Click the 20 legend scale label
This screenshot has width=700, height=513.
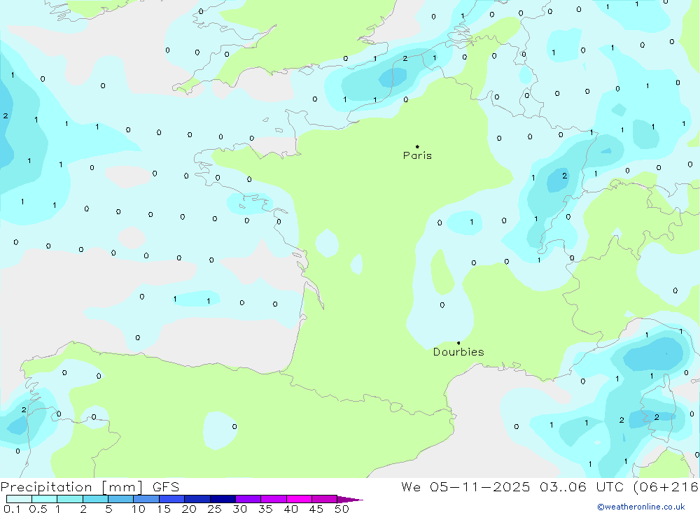[x=189, y=509]
